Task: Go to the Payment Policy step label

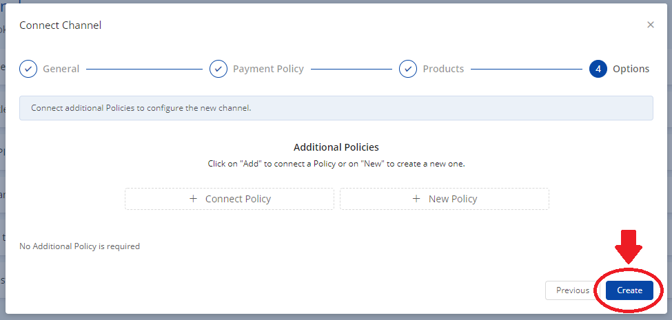Action: click(x=268, y=69)
